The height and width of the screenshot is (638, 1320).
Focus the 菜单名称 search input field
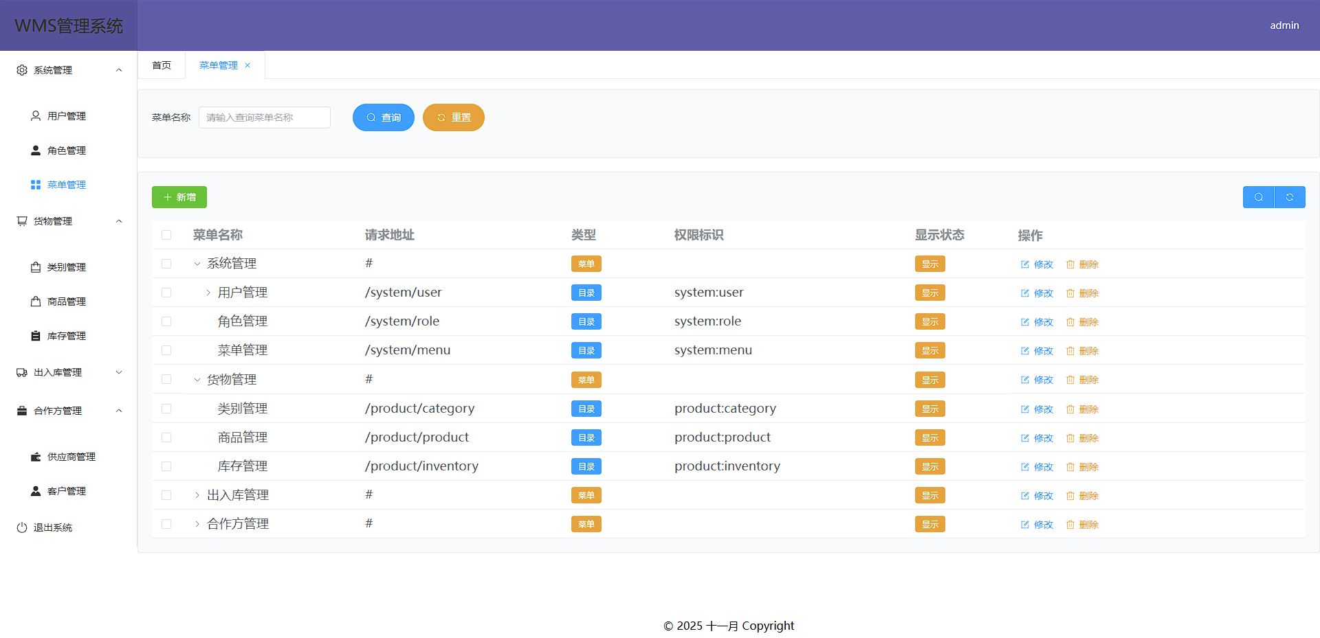265,117
